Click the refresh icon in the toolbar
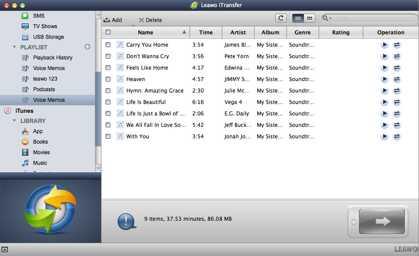 coord(281,18)
